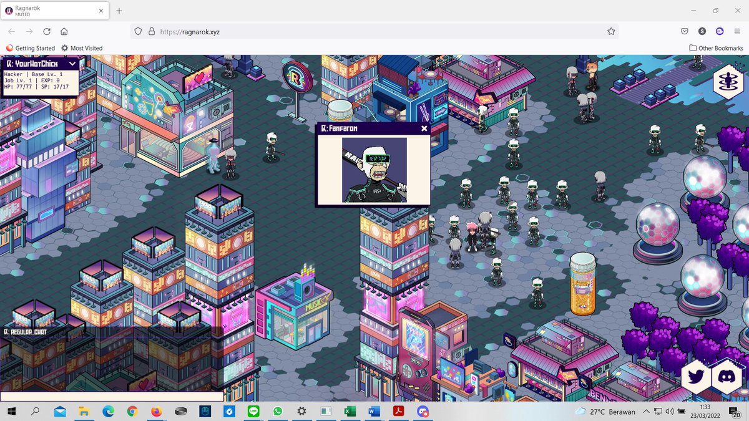The width and height of the screenshot is (749, 421).
Task: Open the 27°C Berawan weather widget
Action: 605,412
